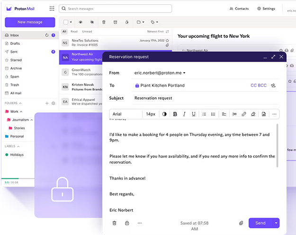Collapse the Journalism folder
296x235 pixels.
click(32, 120)
